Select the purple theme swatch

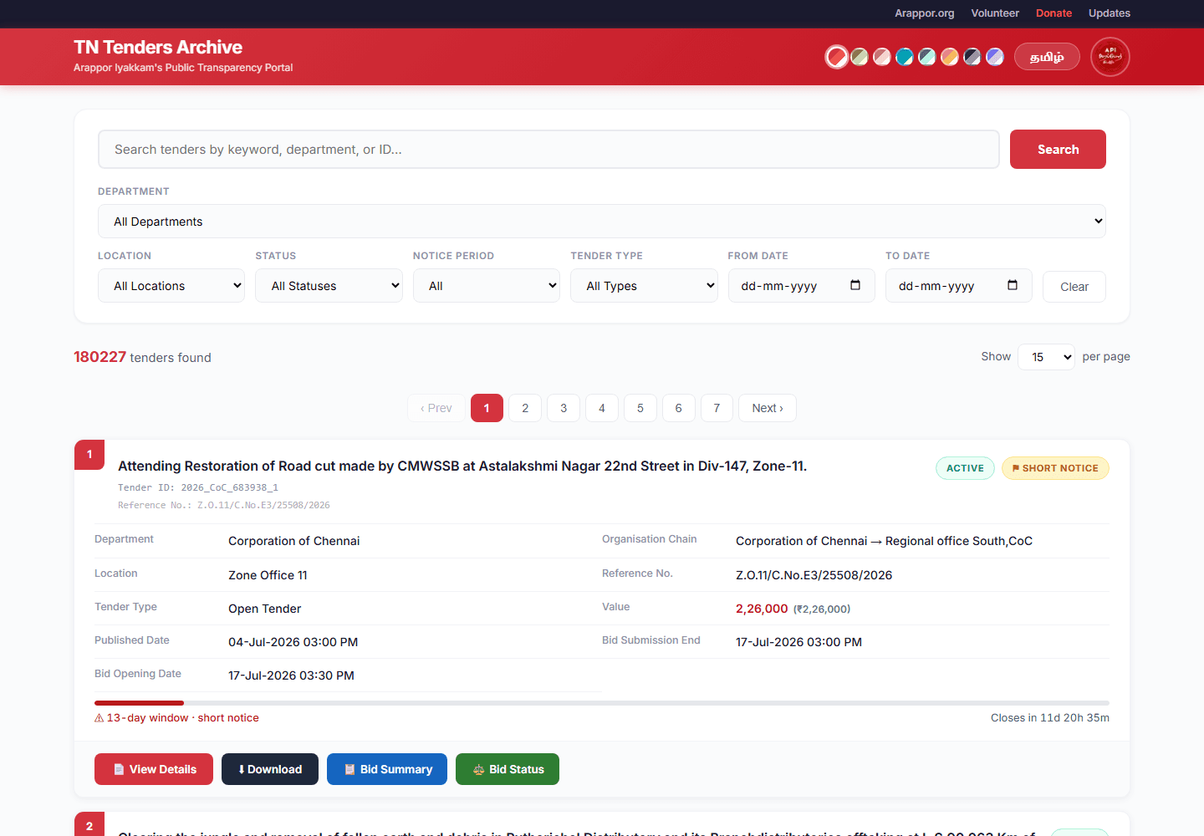pyautogui.click(x=995, y=57)
